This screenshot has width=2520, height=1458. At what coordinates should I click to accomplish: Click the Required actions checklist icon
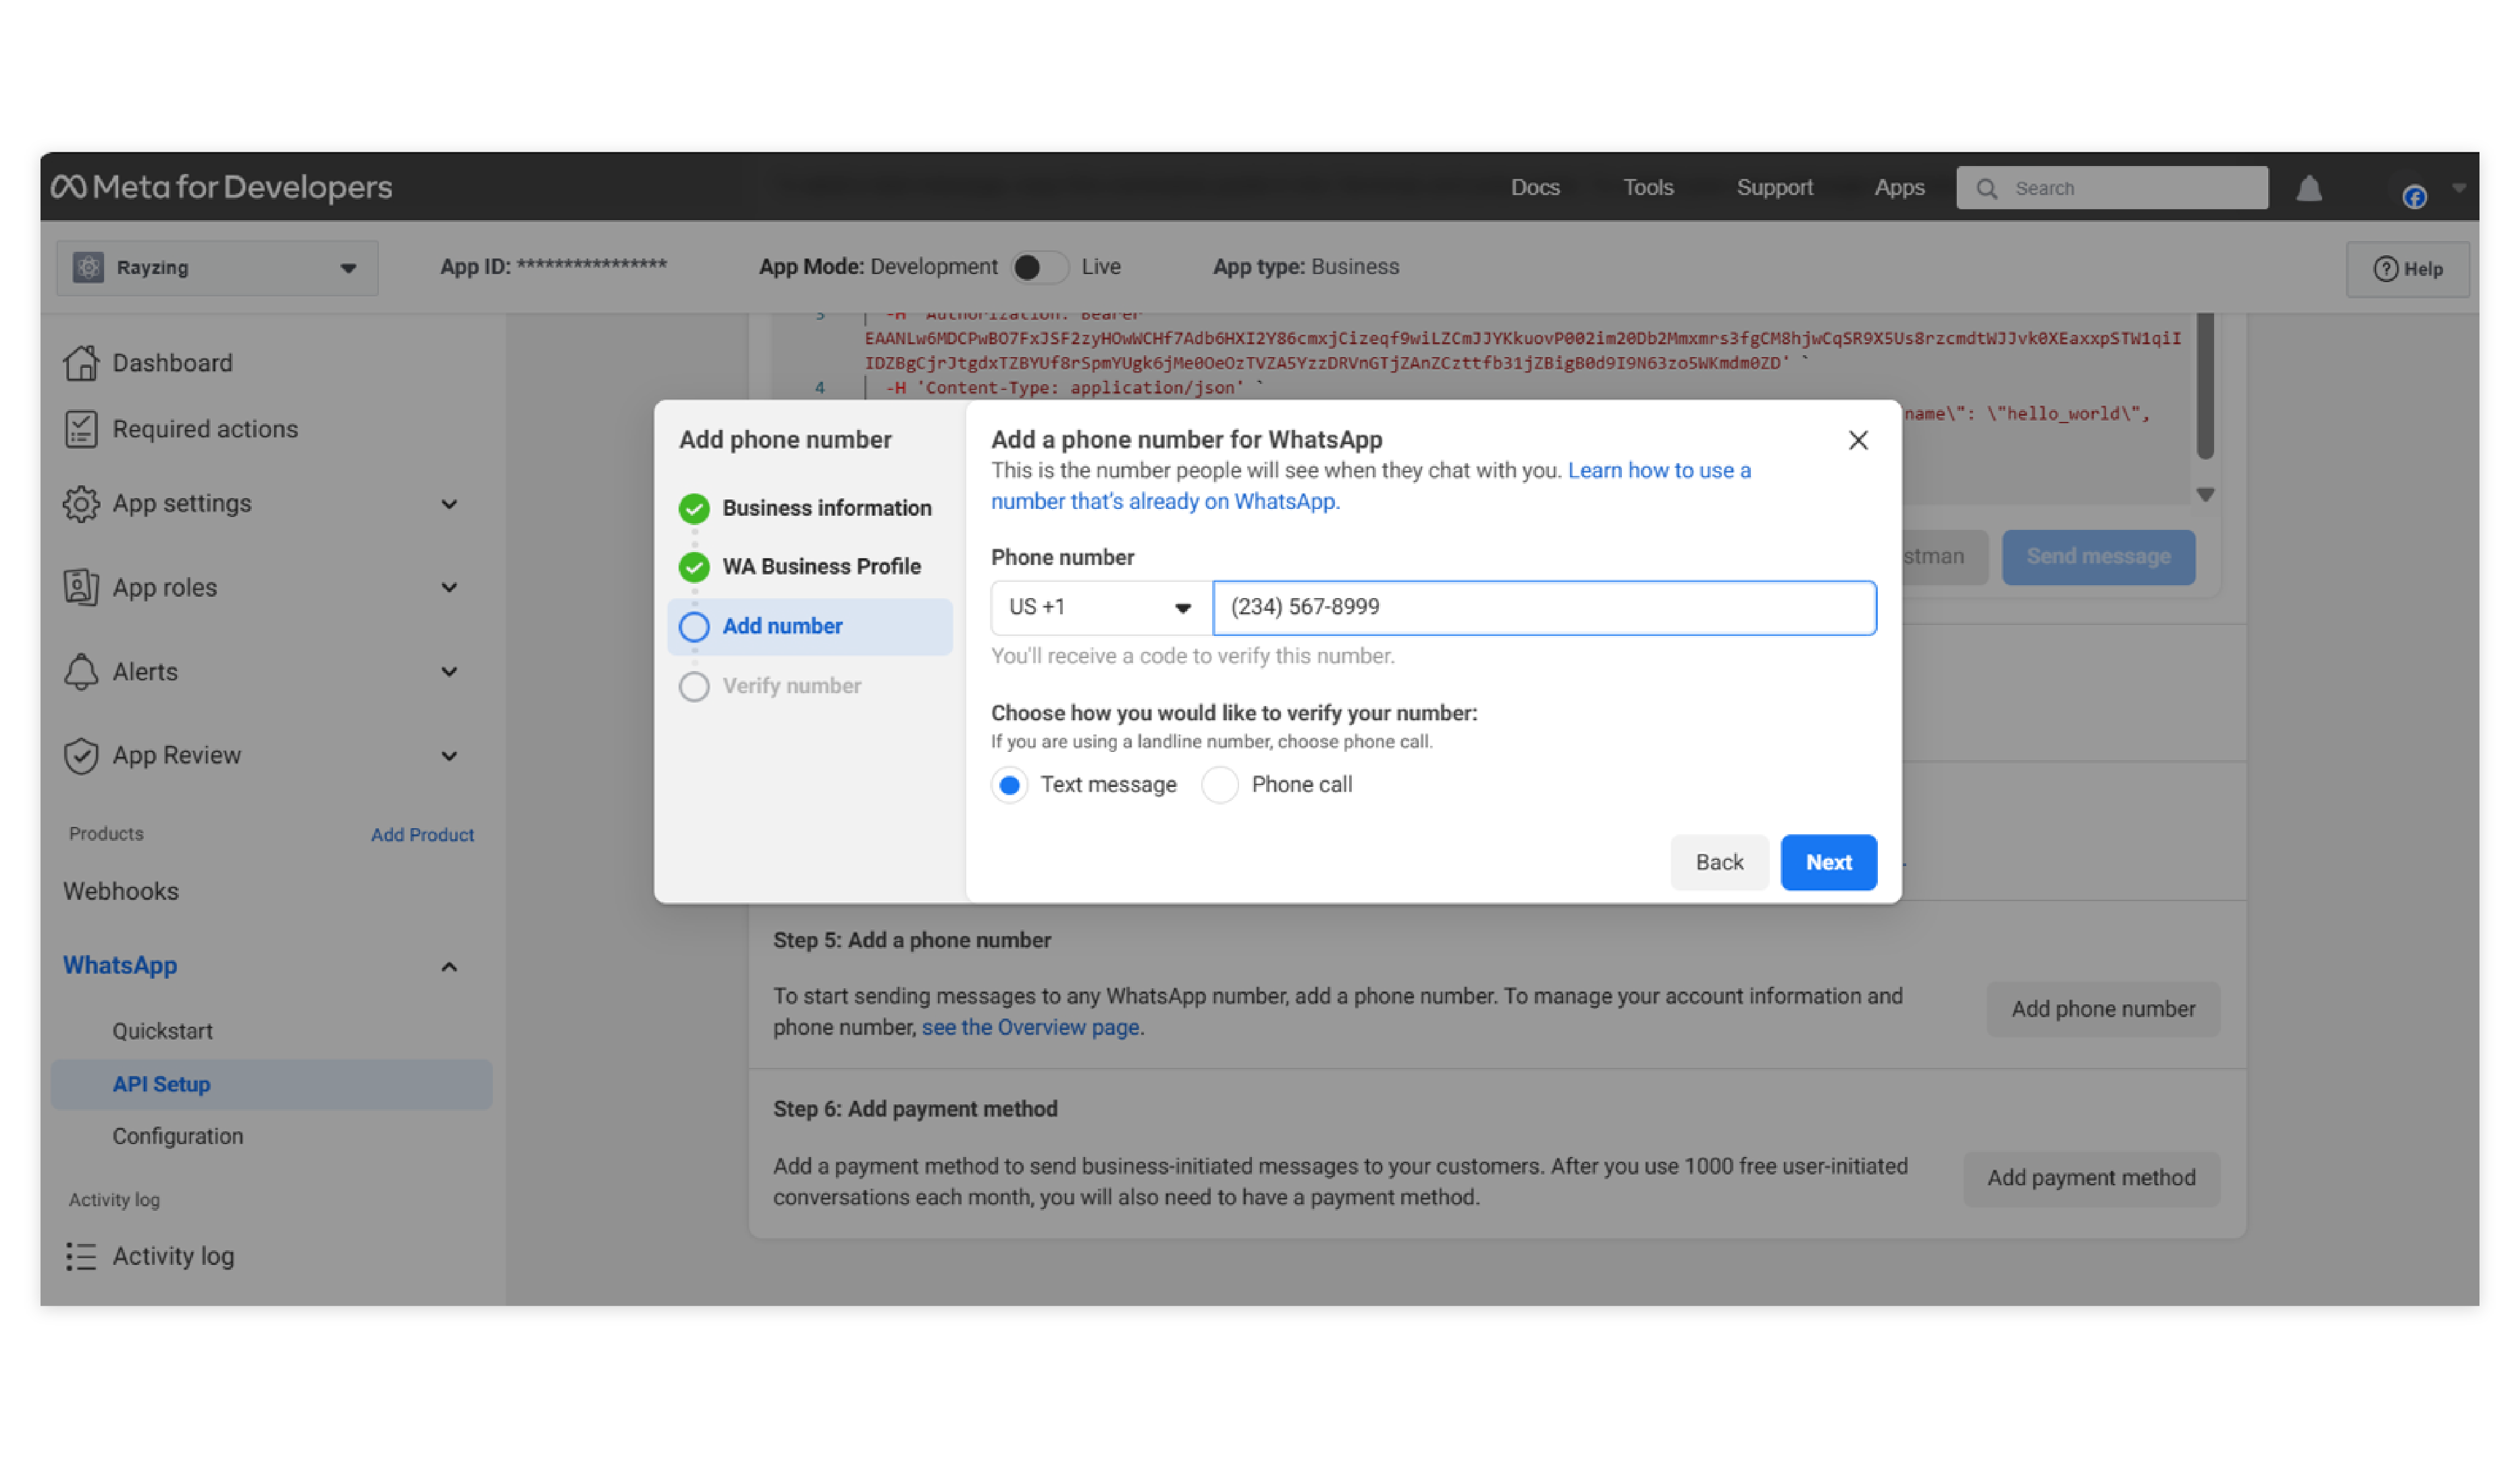[81, 429]
